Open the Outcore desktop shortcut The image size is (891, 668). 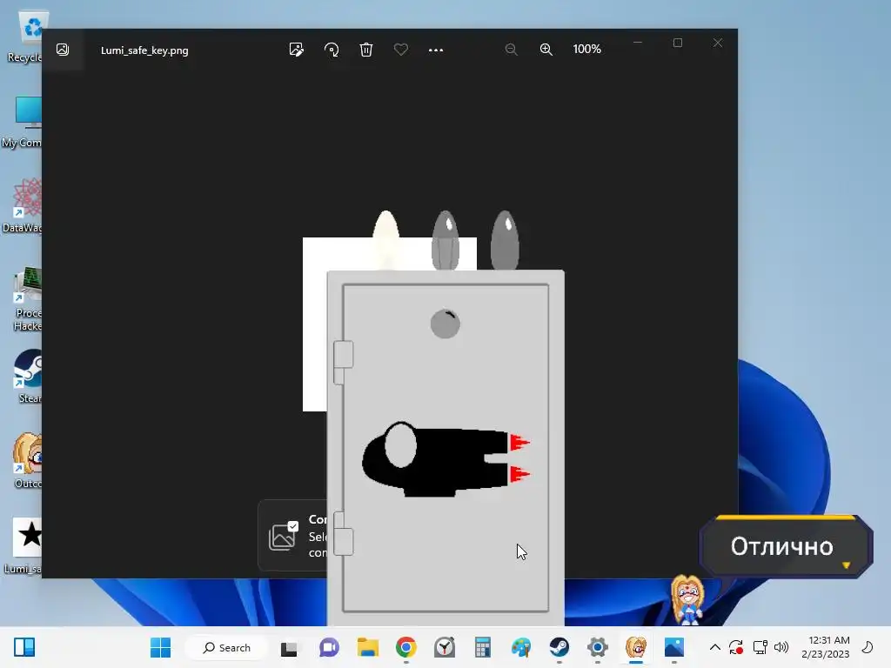(x=29, y=461)
